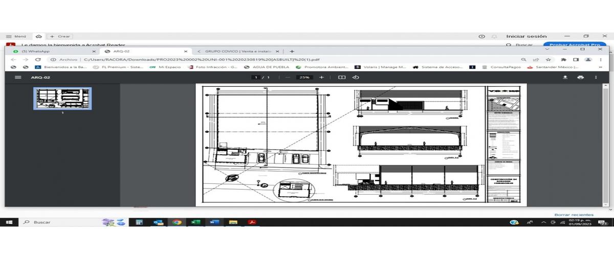Toggle the PDF viewer sidebar menu
This screenshot has width=614, height=259.
18,77
